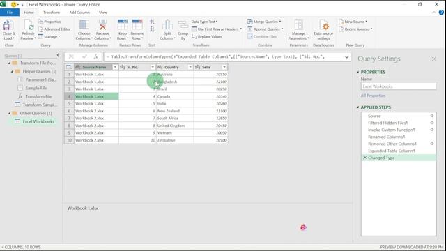Open the Advanced Editor
Image resolution: width=446 pixels, height=251 pixels.
tap(54, 29)
